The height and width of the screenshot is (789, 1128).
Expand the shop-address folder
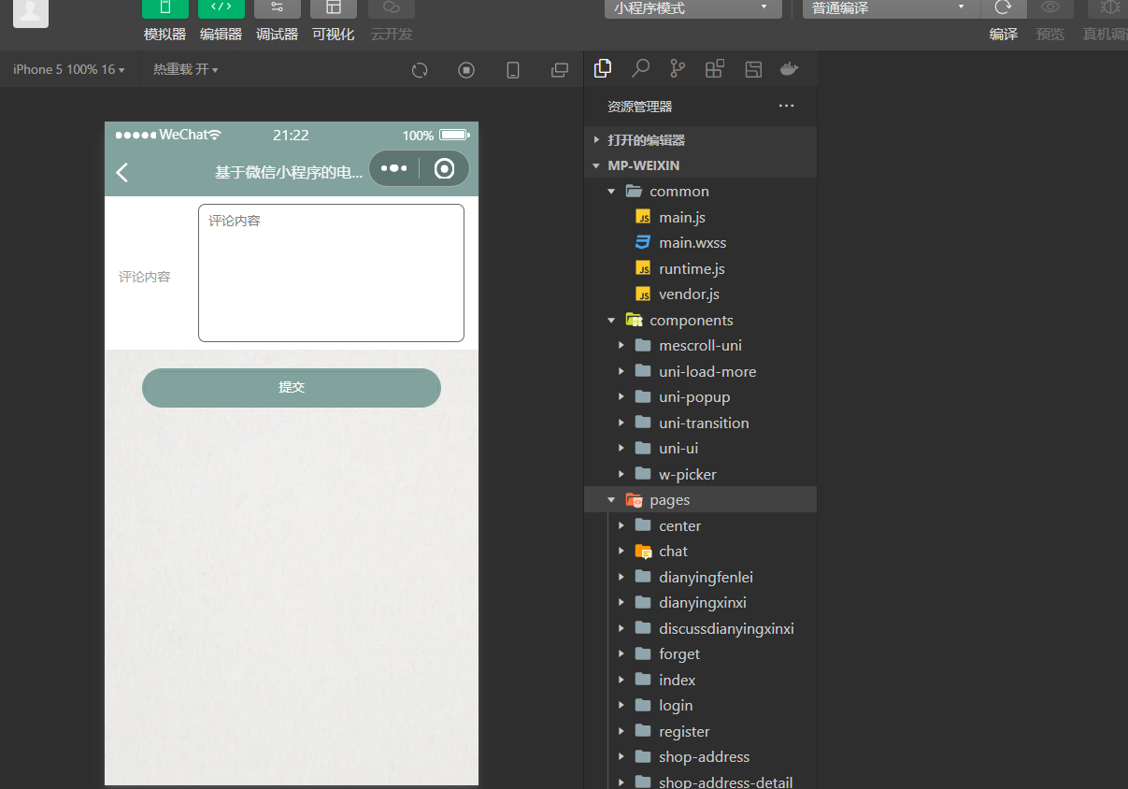701,757
